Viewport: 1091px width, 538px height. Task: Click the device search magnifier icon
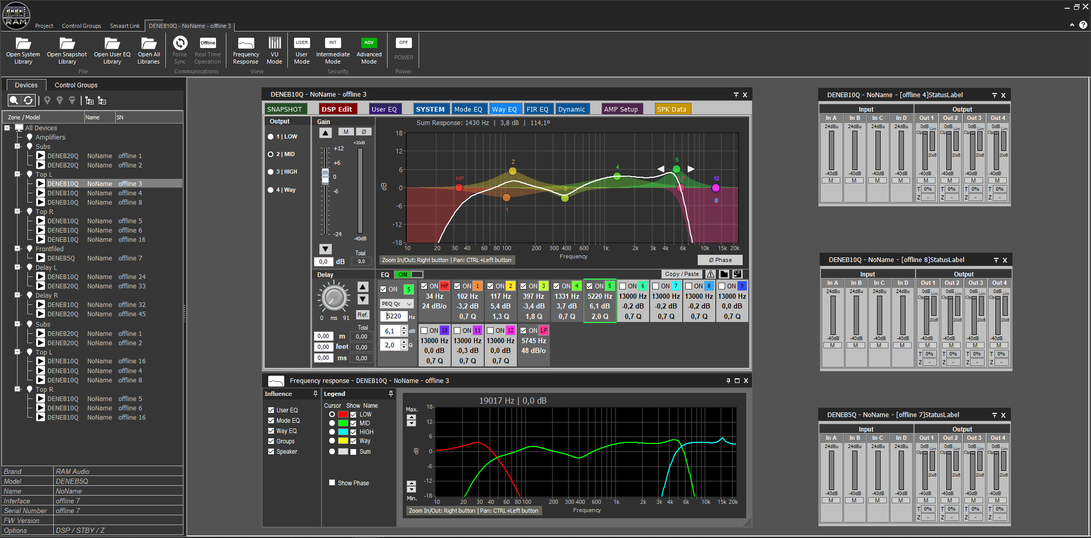tap(14, 100)
